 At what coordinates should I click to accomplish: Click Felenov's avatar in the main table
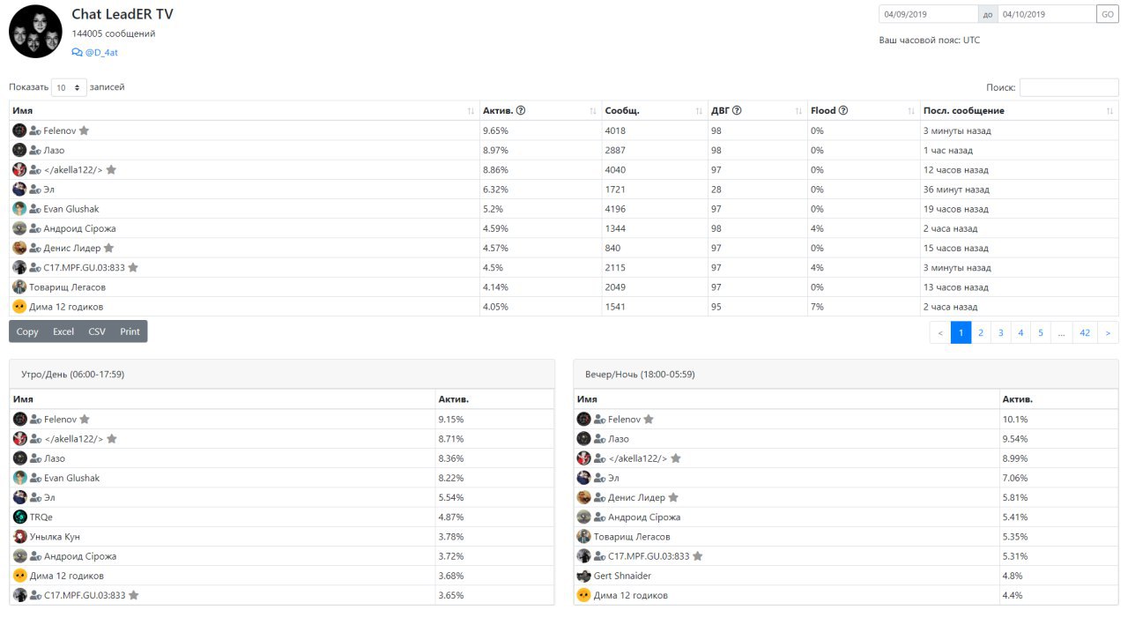[19, 130]
